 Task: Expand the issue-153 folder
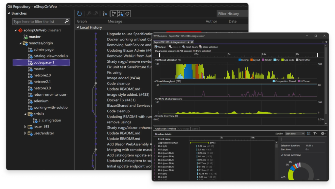pos(26,127)
